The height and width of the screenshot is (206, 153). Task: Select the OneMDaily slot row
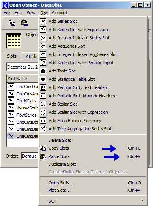tap(22, 101)
